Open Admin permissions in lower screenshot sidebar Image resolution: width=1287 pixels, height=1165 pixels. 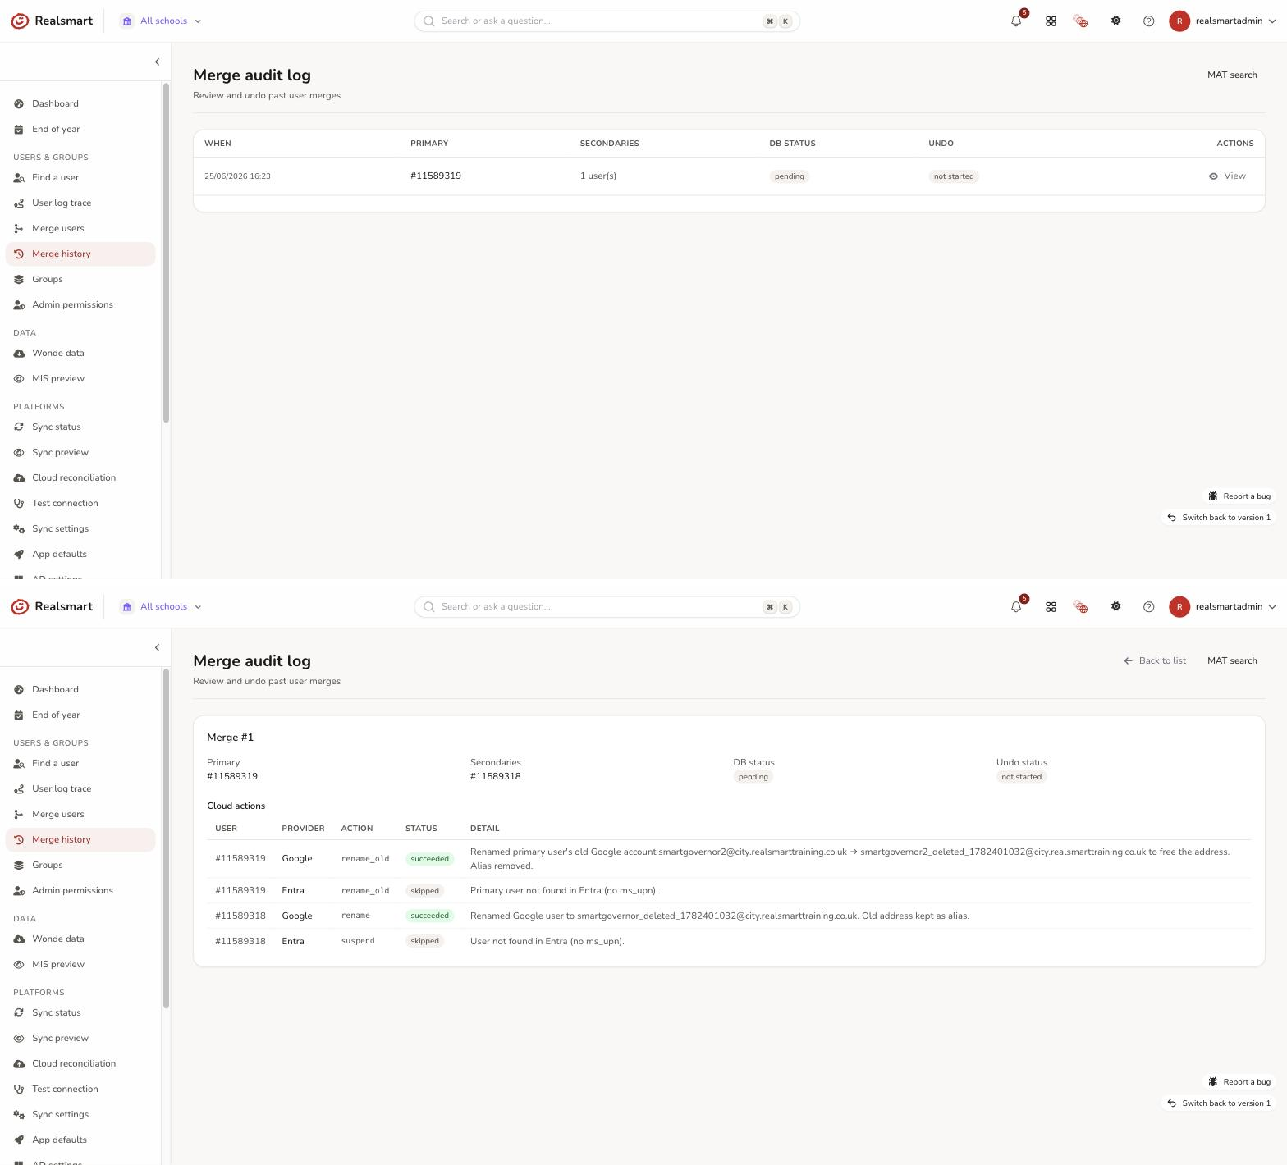pos(80,891)
